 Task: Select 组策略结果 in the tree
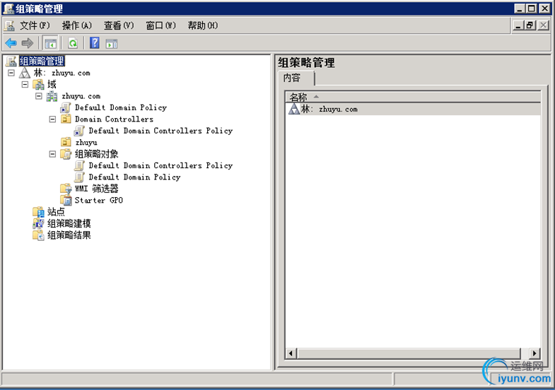[69, 235]
